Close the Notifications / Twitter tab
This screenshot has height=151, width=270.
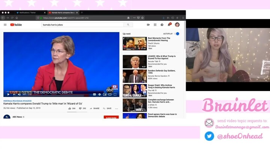tap(45, 13)
